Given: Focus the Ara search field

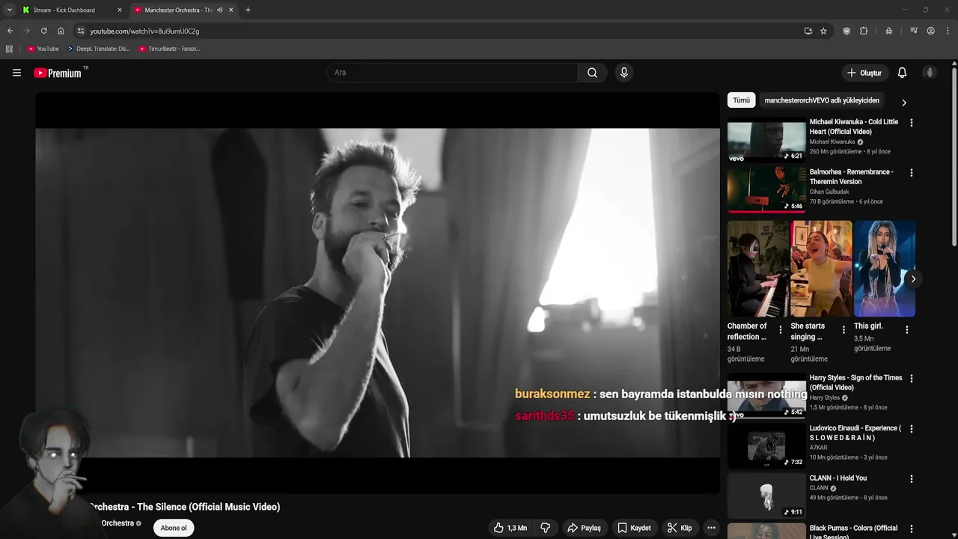Looking at the screenshot, I should [452, 73].
